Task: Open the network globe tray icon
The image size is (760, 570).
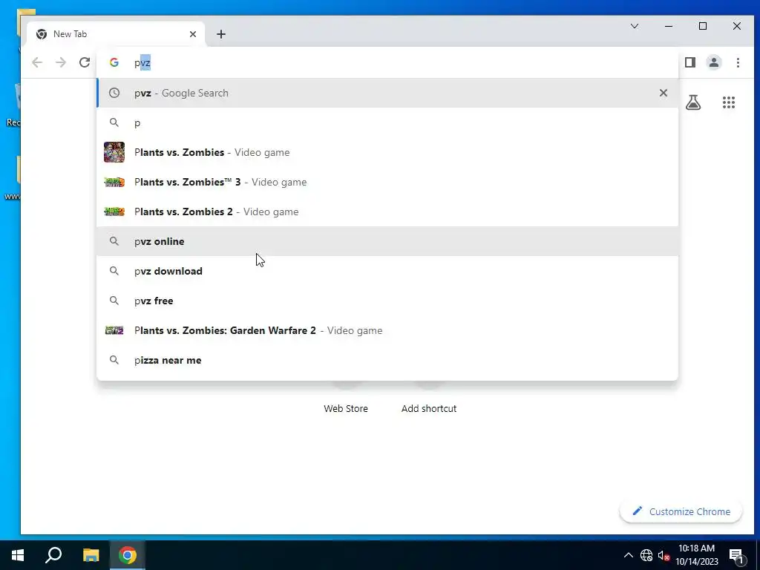Action: coord(646,555)
